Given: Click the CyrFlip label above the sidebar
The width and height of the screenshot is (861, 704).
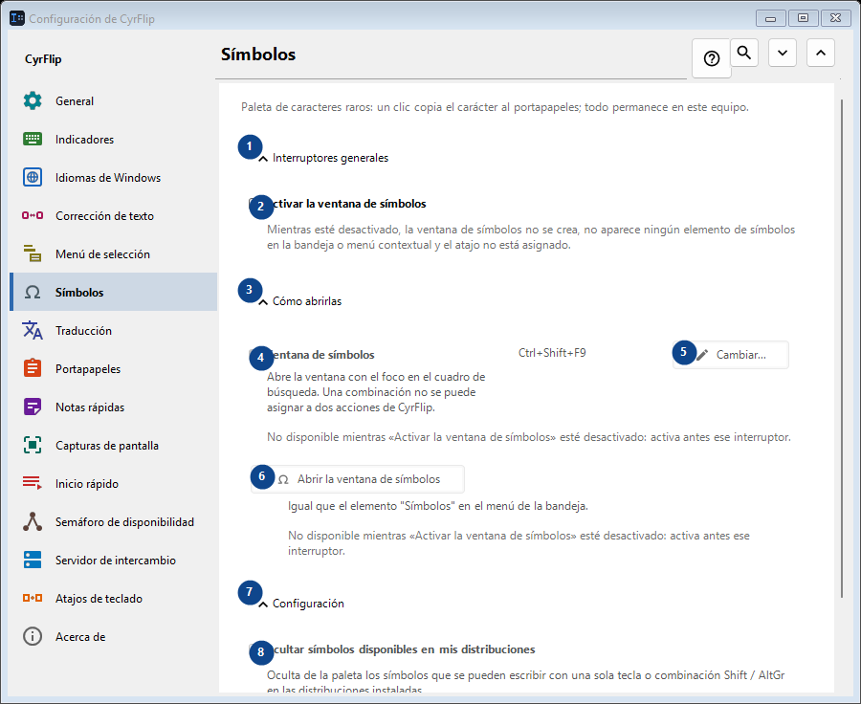Looking at the screenshot, I should (x=43, y=59).
